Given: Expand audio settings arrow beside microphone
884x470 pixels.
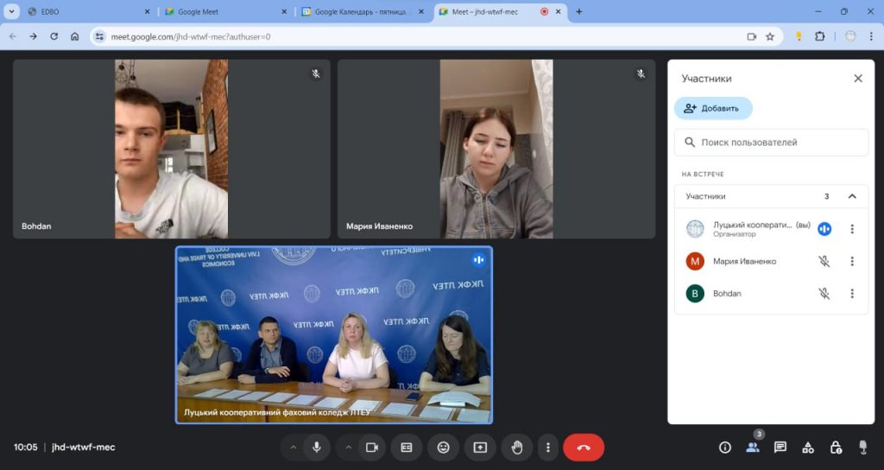Looking at the screenshot, I should 293,448.
